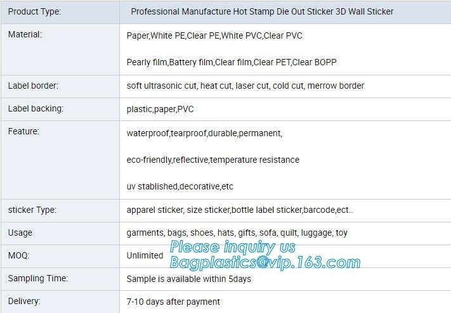
Task: Click the "Pearly film,Battery film" material line
Action: pyautogui.click(x=232, y=62)
